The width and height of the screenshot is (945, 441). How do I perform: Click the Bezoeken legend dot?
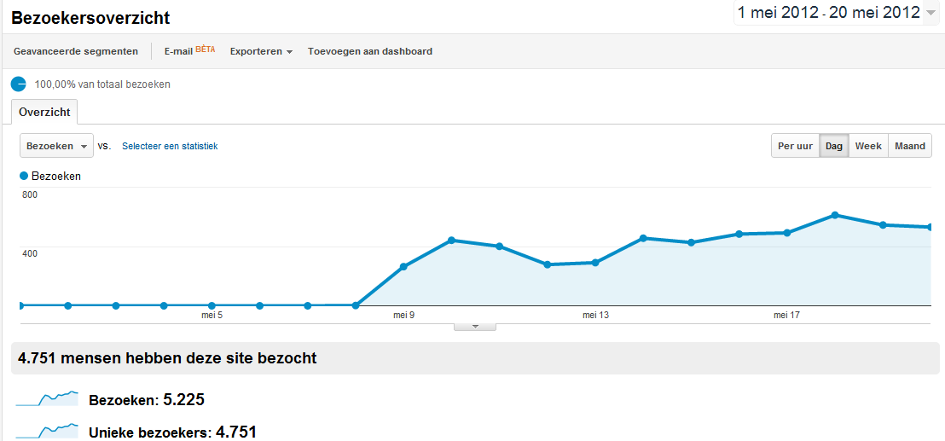[x=24, y=176]
